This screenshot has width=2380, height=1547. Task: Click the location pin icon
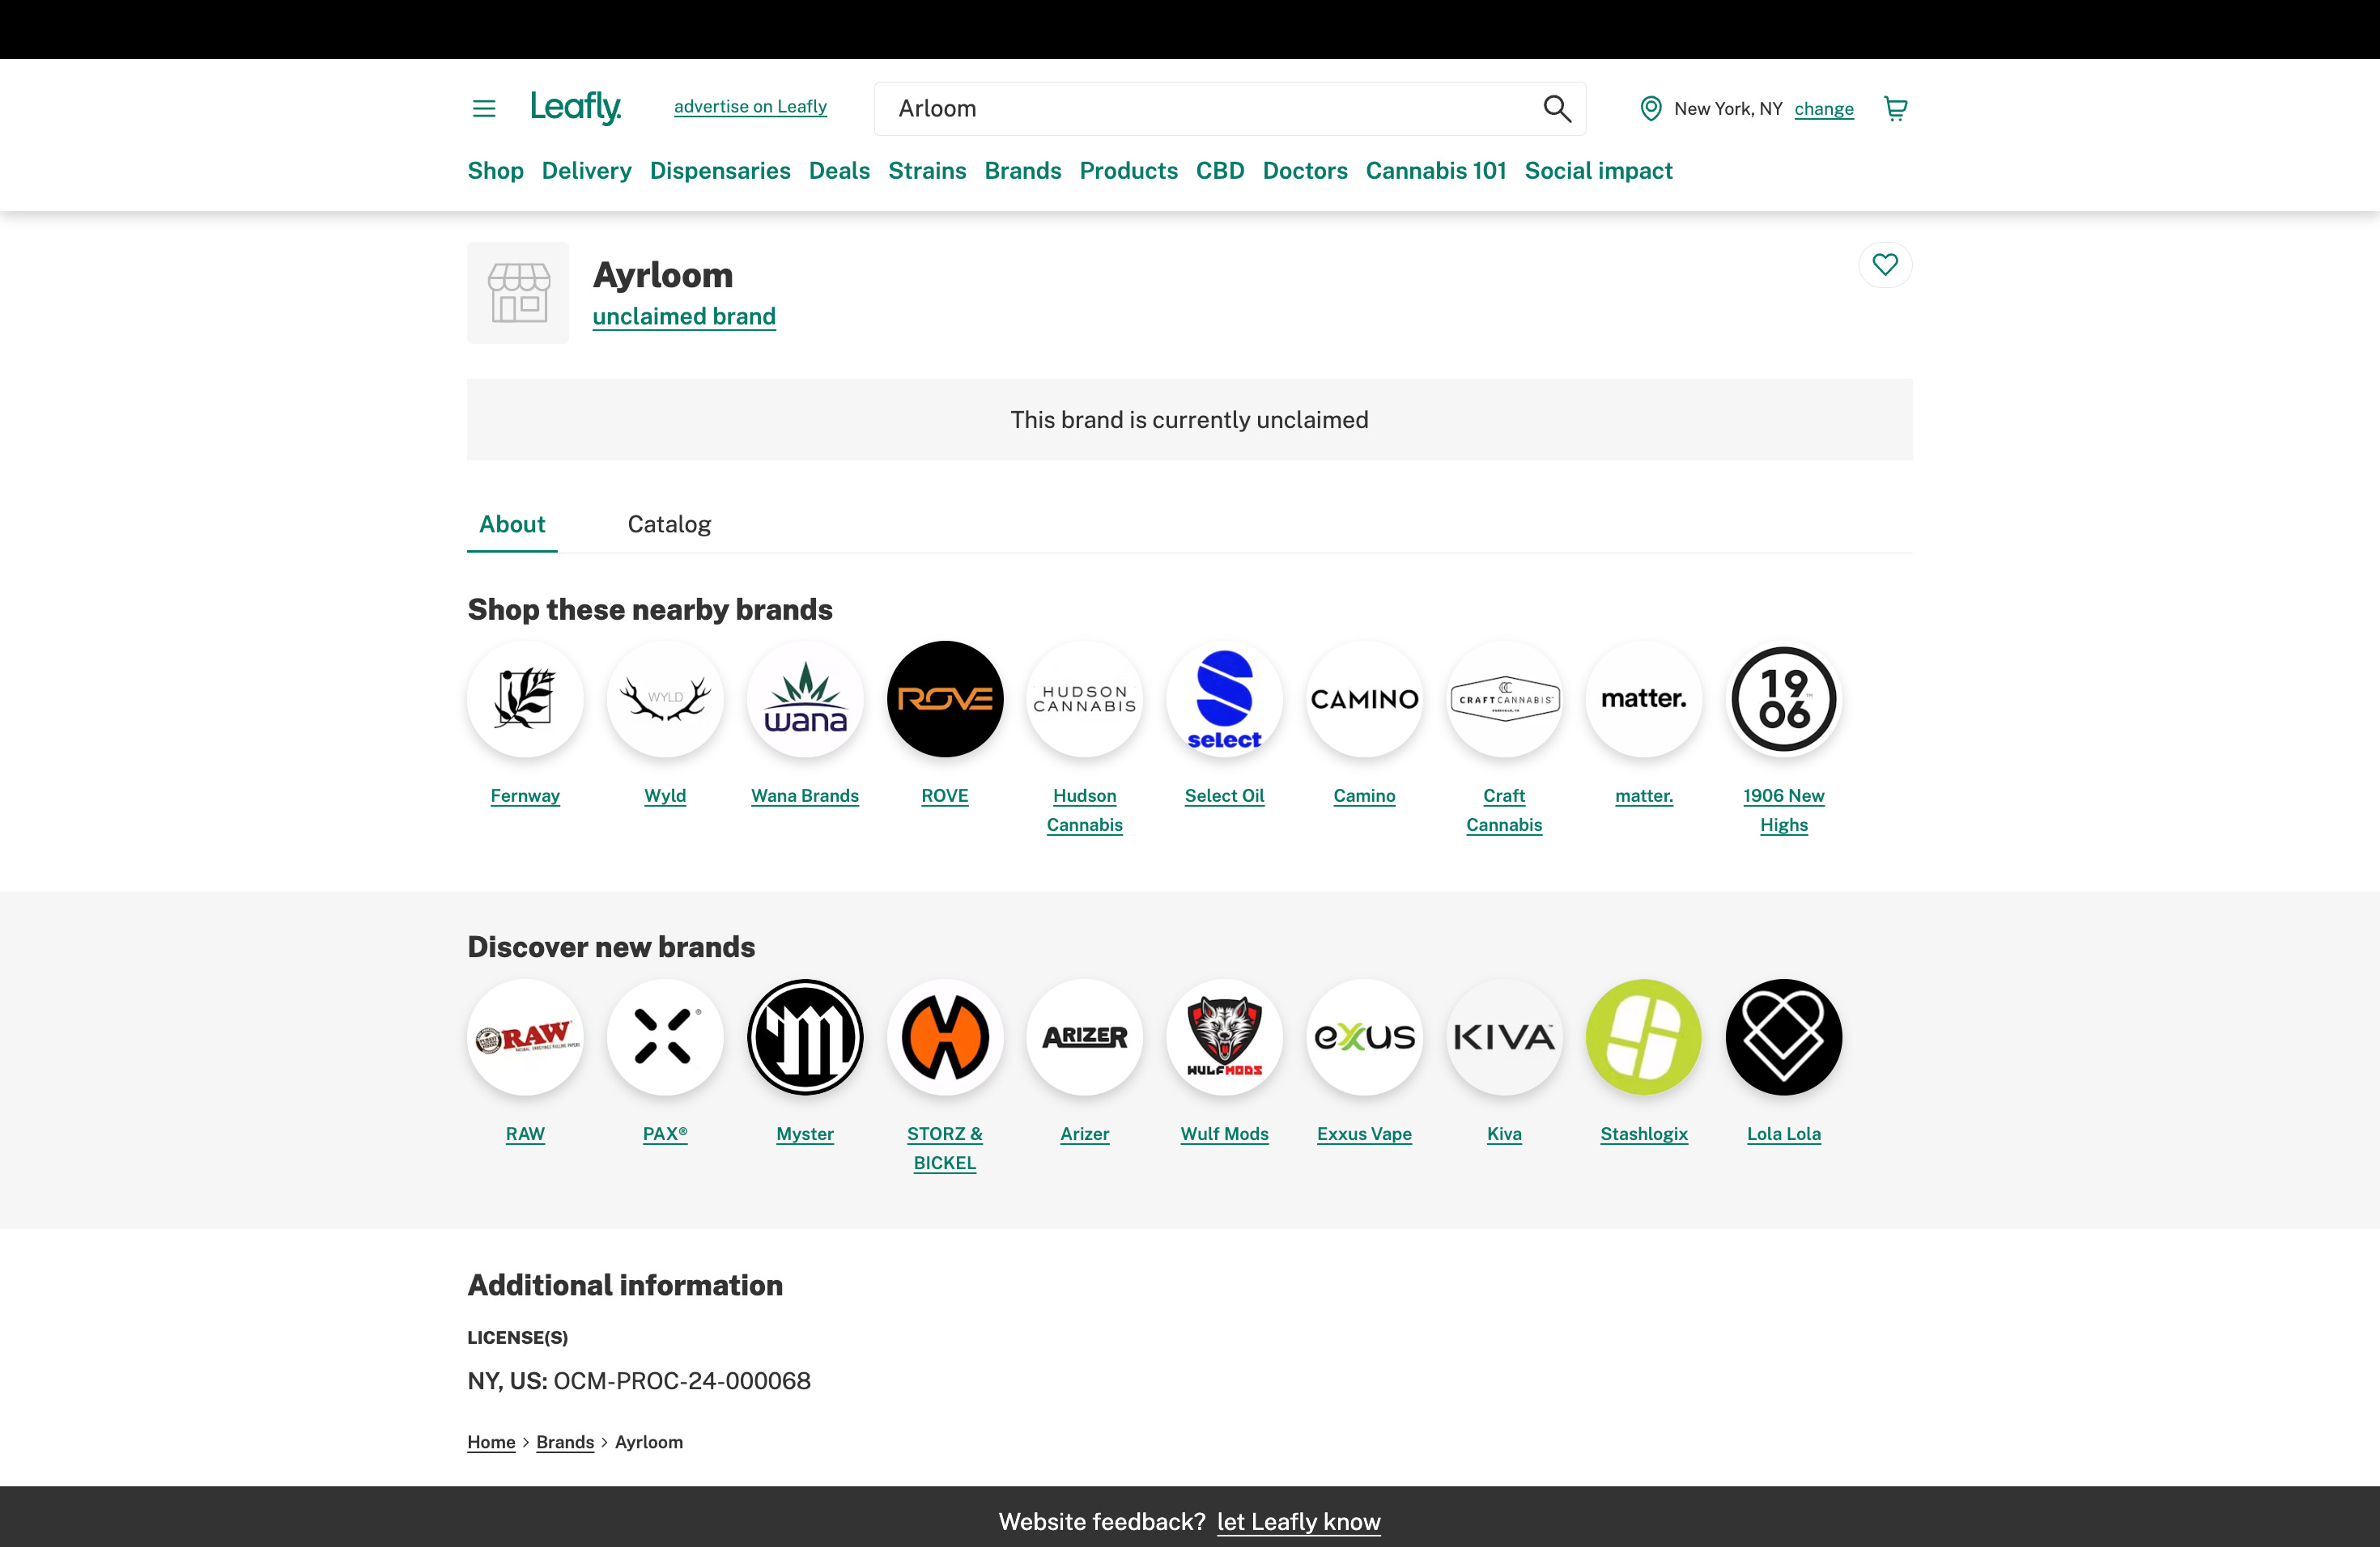(x=1651, y=108)
